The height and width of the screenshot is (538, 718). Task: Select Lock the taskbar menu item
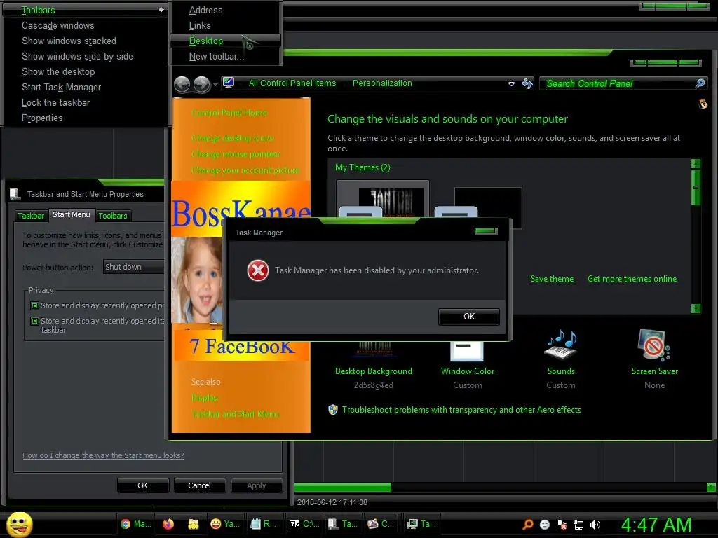click(85, 102)
